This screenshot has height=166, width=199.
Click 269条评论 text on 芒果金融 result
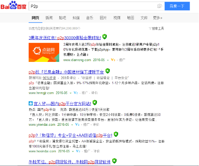tap(68, 78)
